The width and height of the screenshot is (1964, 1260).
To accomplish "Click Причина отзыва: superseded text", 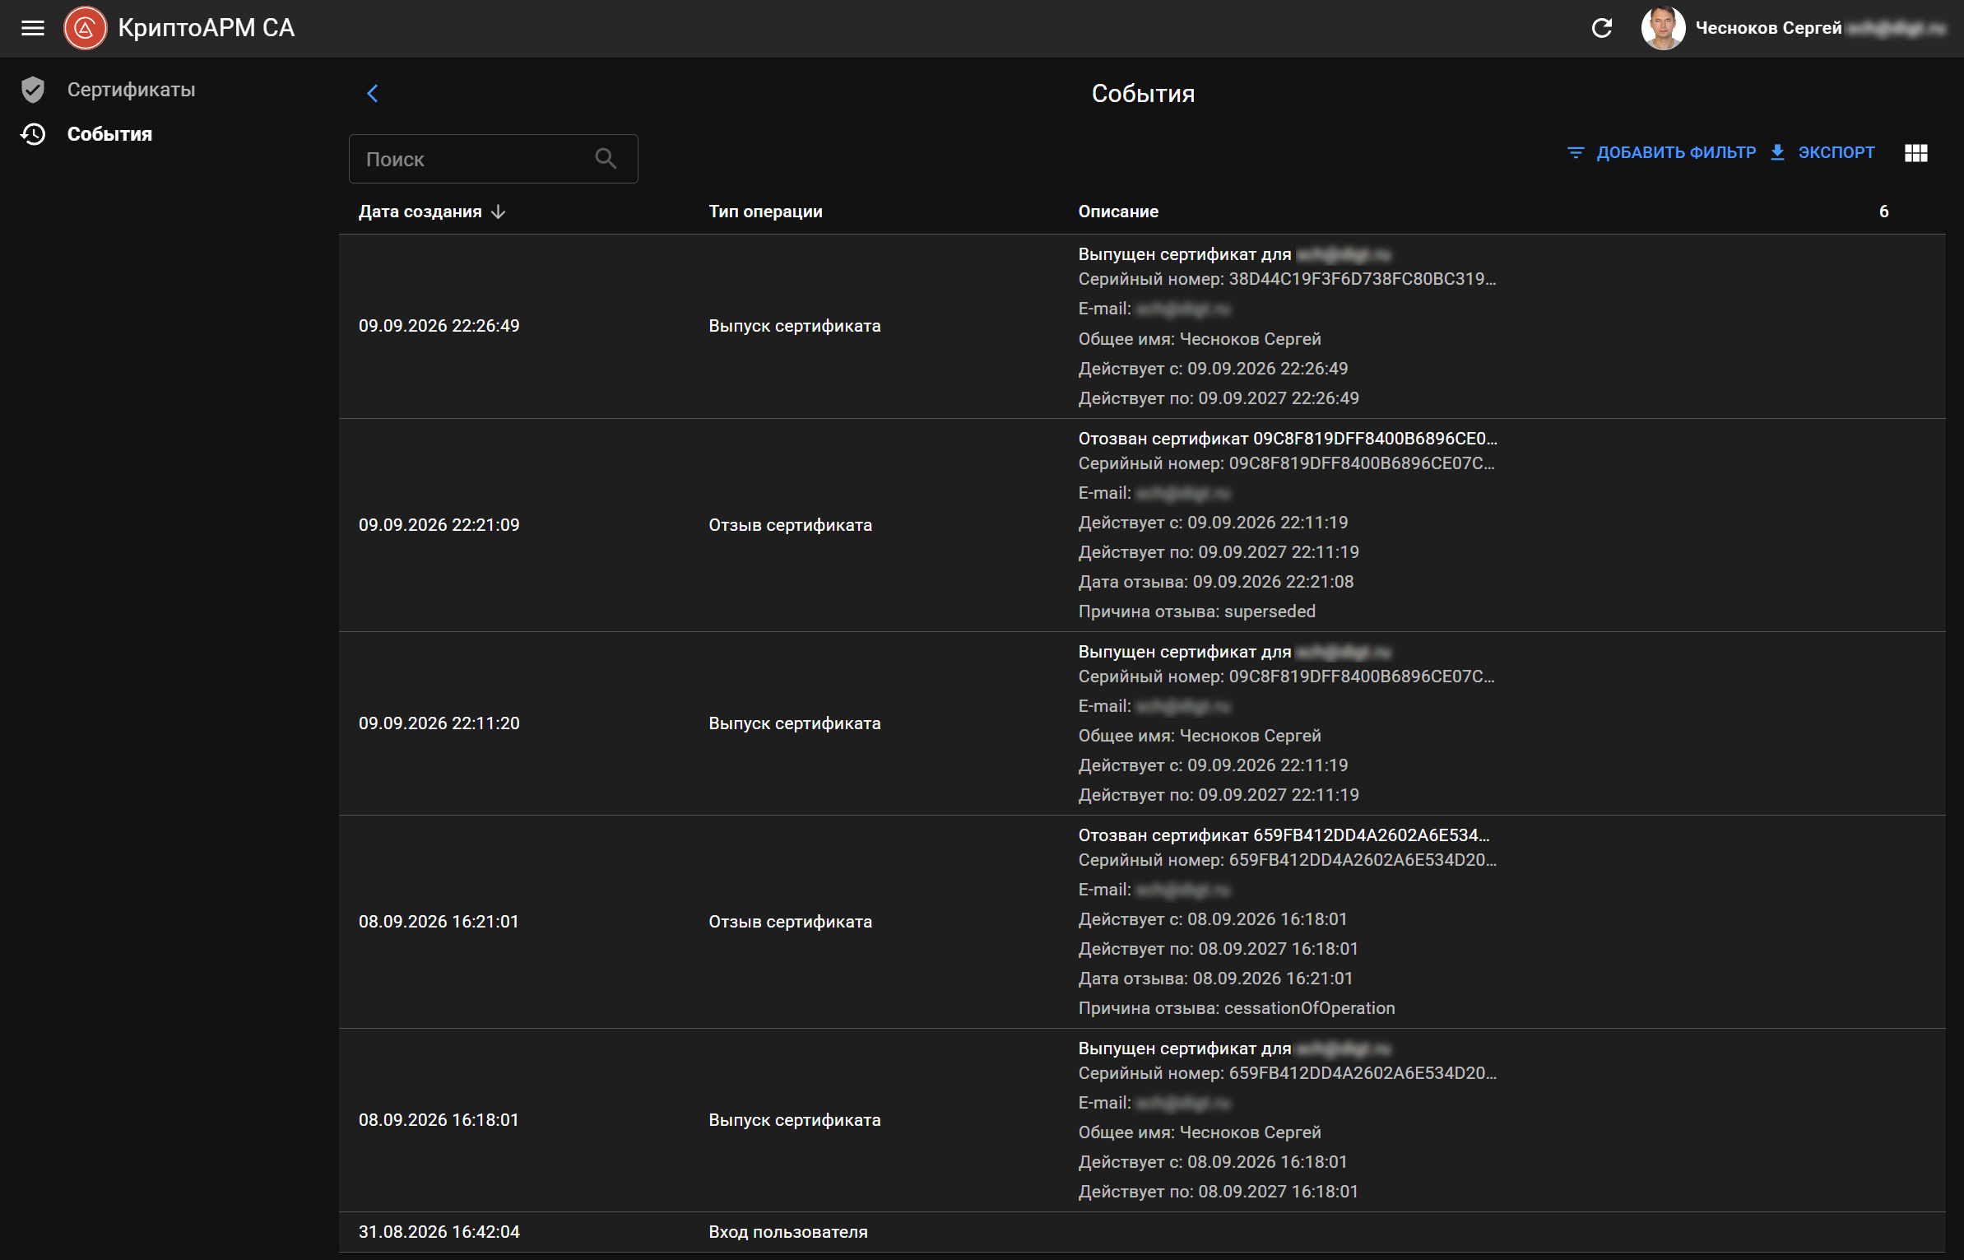I will click(x=1196, y=611).
